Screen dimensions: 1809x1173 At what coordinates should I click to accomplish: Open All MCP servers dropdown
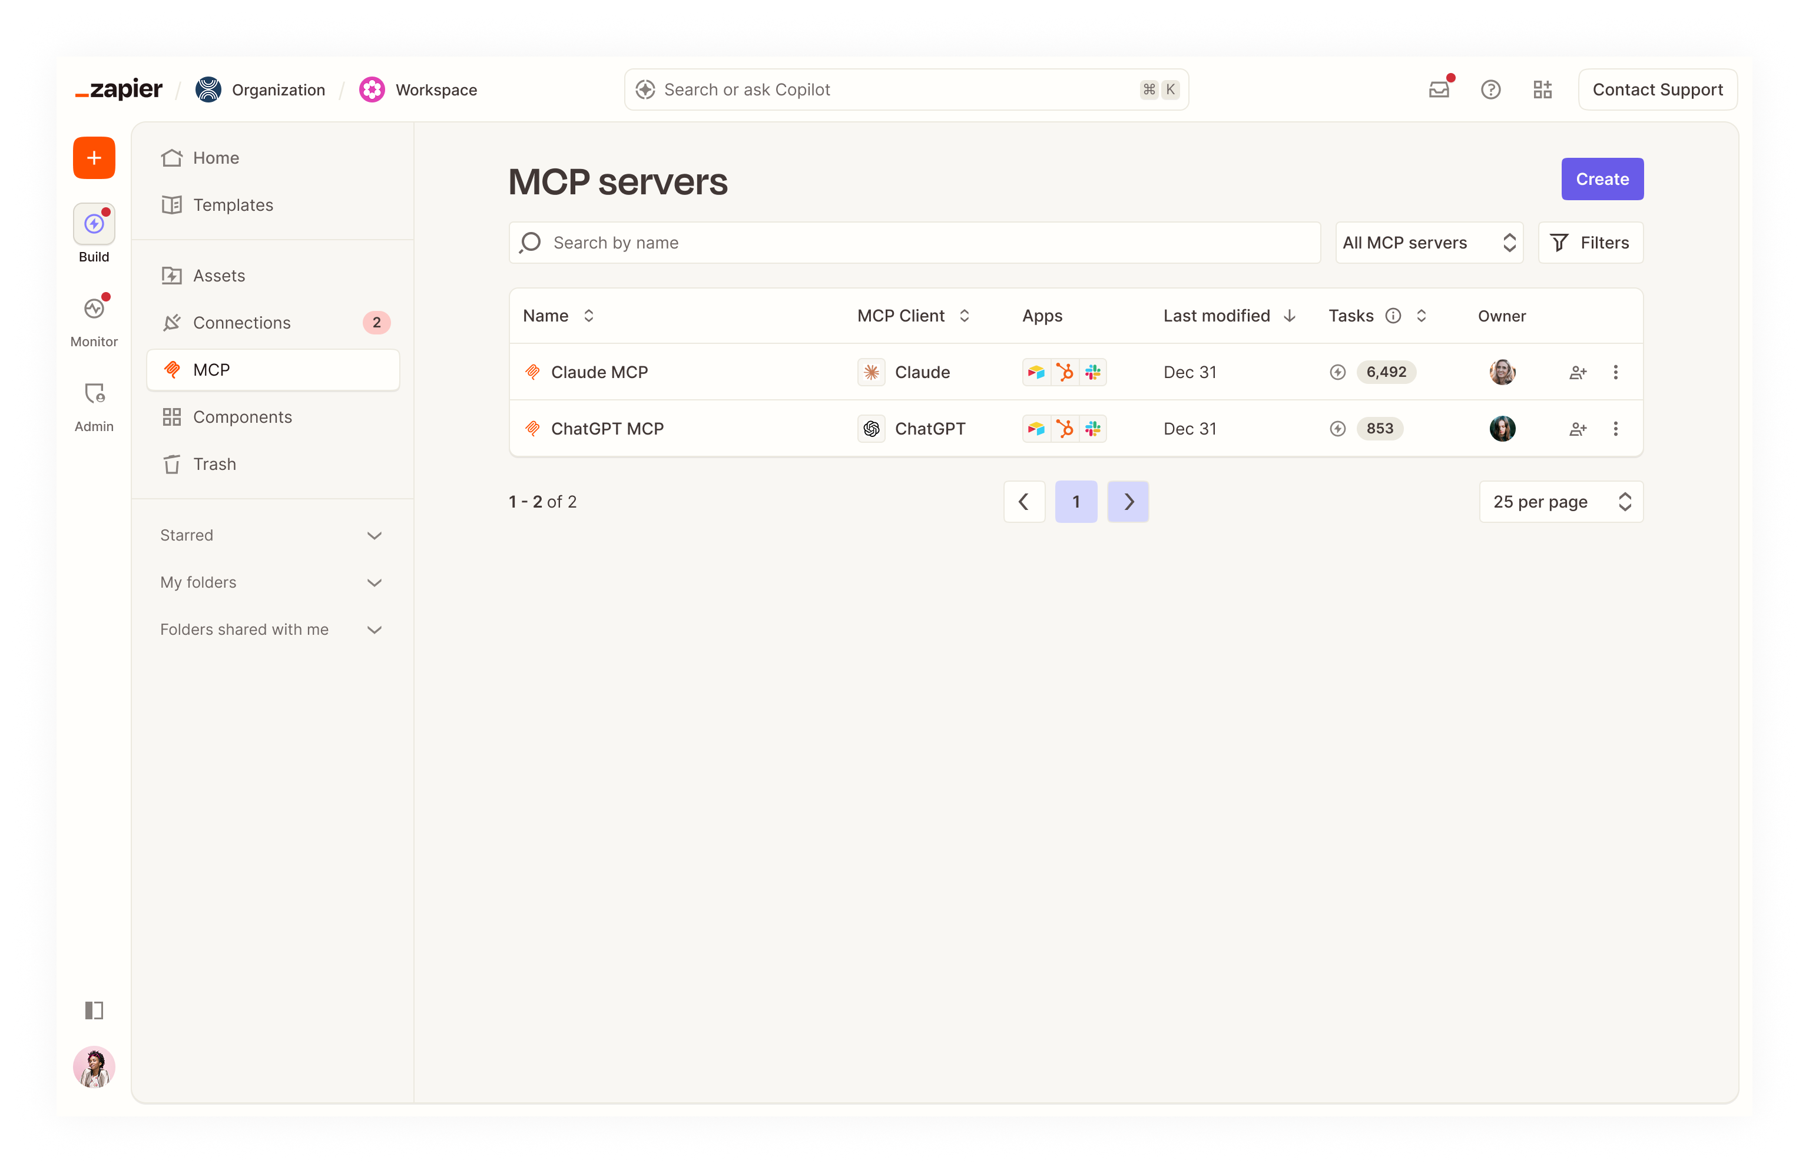[1429, 243]
